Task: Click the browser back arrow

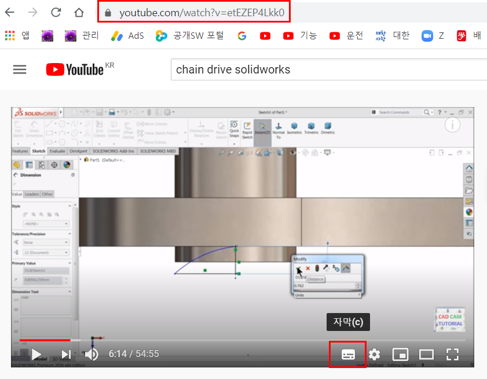Action: (10, 12)
